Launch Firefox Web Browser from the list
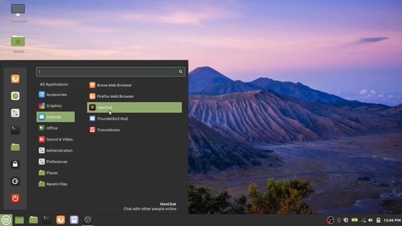The image size is (402, 226). click(134, 96)
